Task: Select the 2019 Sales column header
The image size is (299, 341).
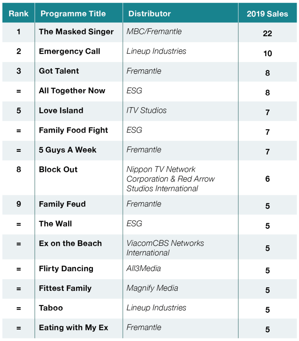Action: pos(267,14)
